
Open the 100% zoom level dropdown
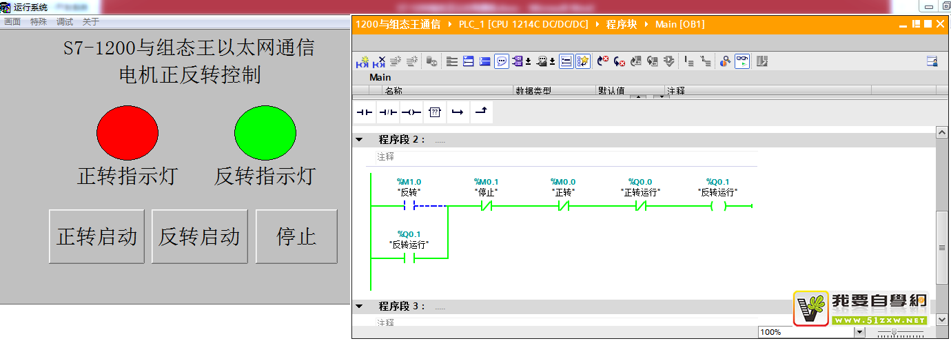point(859,332)
